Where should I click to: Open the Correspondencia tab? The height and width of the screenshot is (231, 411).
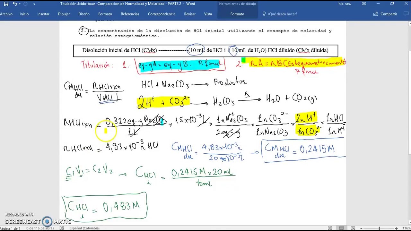coord(162,14)
